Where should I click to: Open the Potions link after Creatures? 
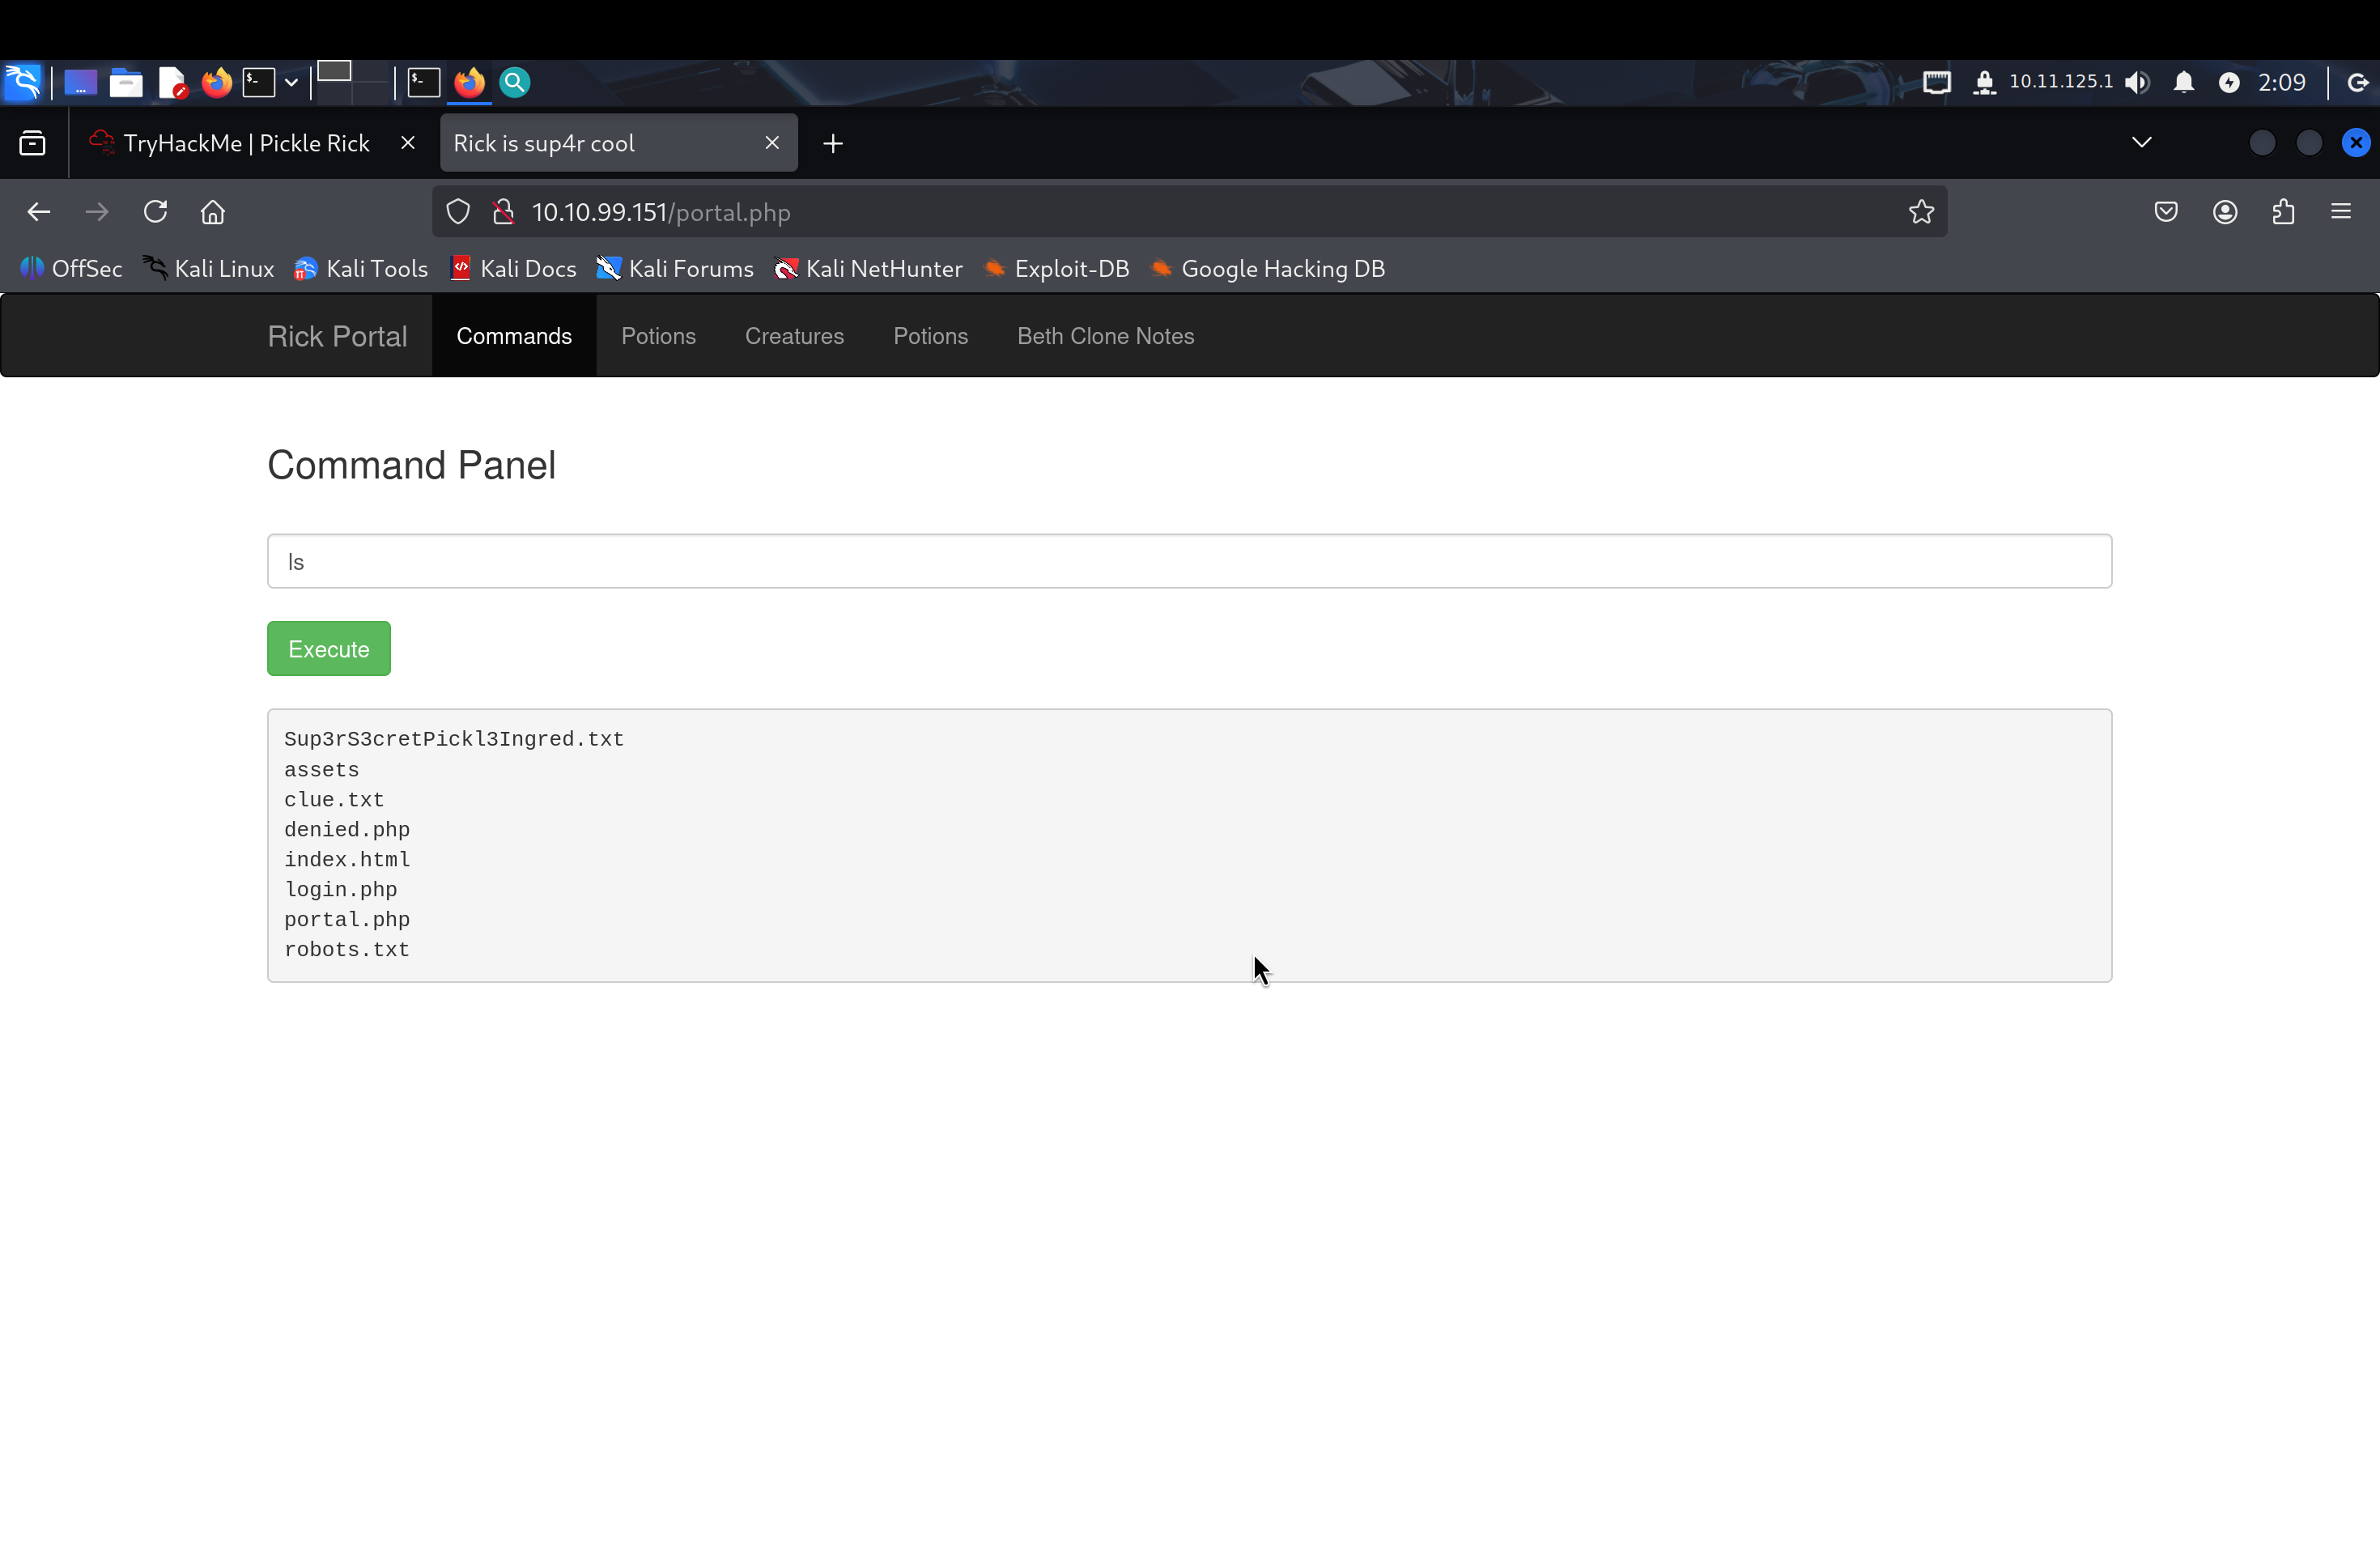930,336
